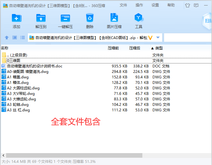
Task: Click the DWG icon for A3 丝 杠.dwg
Action: 4,110
